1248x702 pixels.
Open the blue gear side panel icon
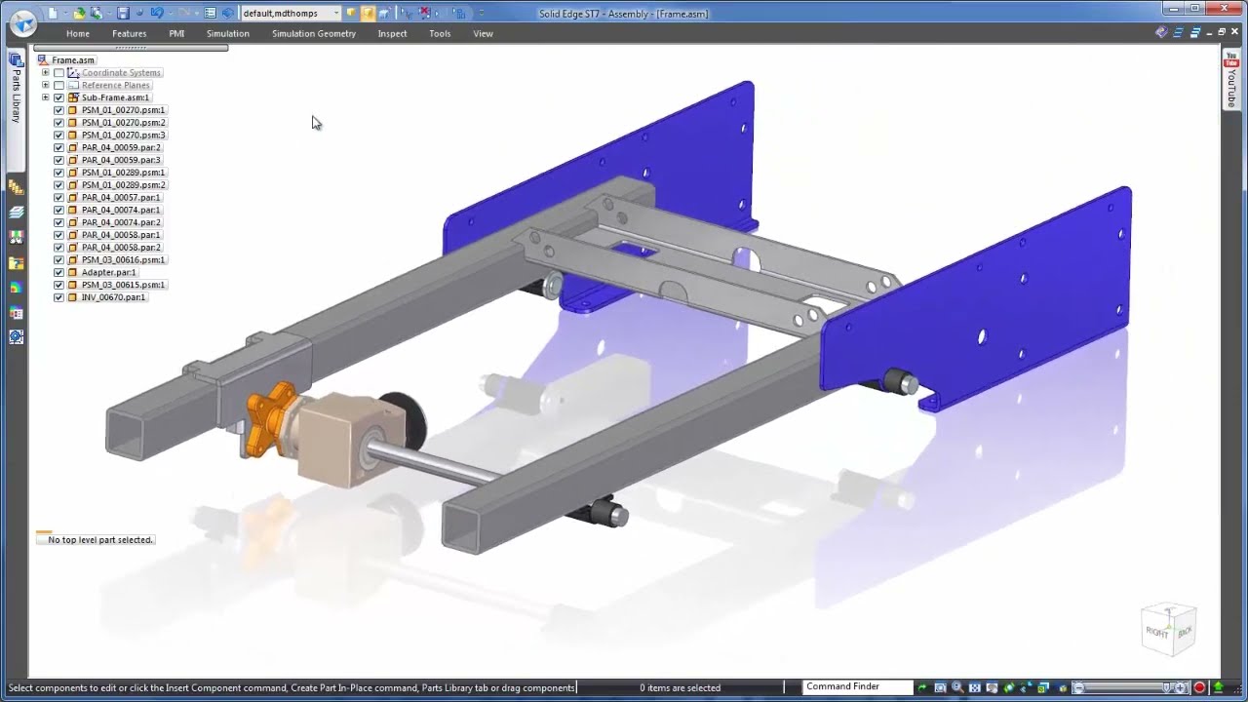click(x=16, y=337)
